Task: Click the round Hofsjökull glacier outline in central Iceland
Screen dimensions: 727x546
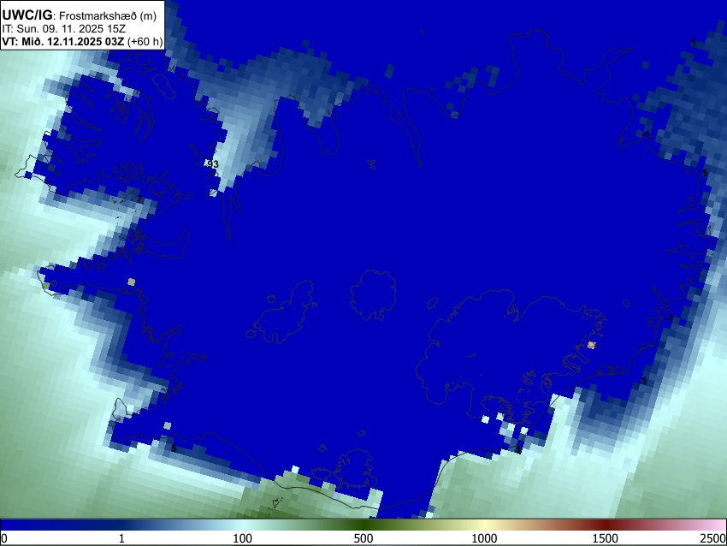Action: click(373, 295)
